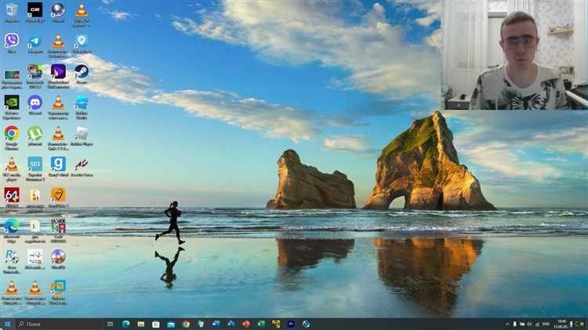Switch to Chrome in the taskbar

[186, 323]
